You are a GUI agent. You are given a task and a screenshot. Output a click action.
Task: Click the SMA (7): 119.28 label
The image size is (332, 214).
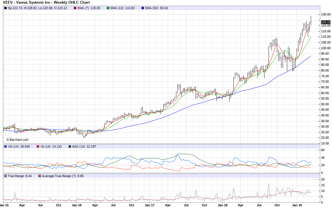(x=88, y=8)
